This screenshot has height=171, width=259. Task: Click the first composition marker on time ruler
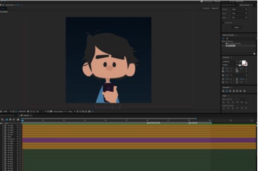(153, 123)
